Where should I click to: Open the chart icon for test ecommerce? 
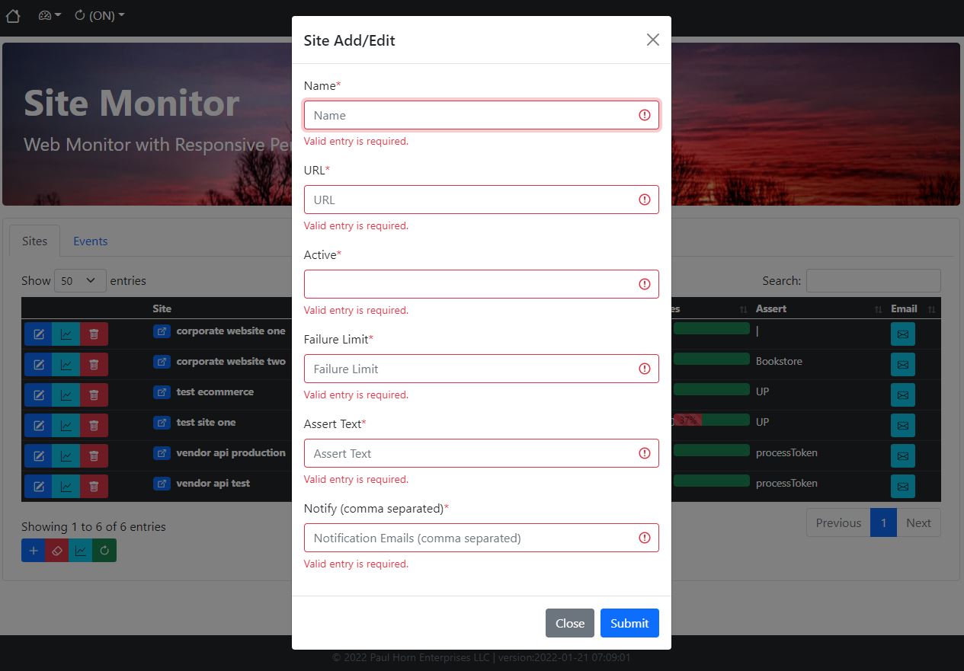pos(66,395)
